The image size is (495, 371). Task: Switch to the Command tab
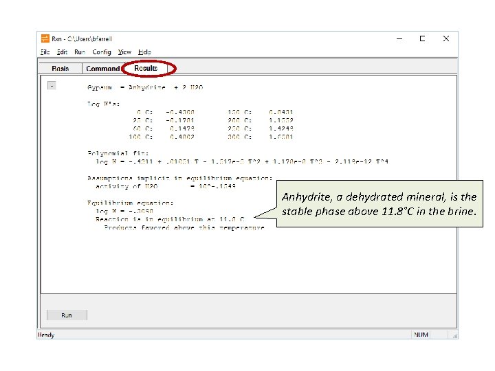pos(103,69)
